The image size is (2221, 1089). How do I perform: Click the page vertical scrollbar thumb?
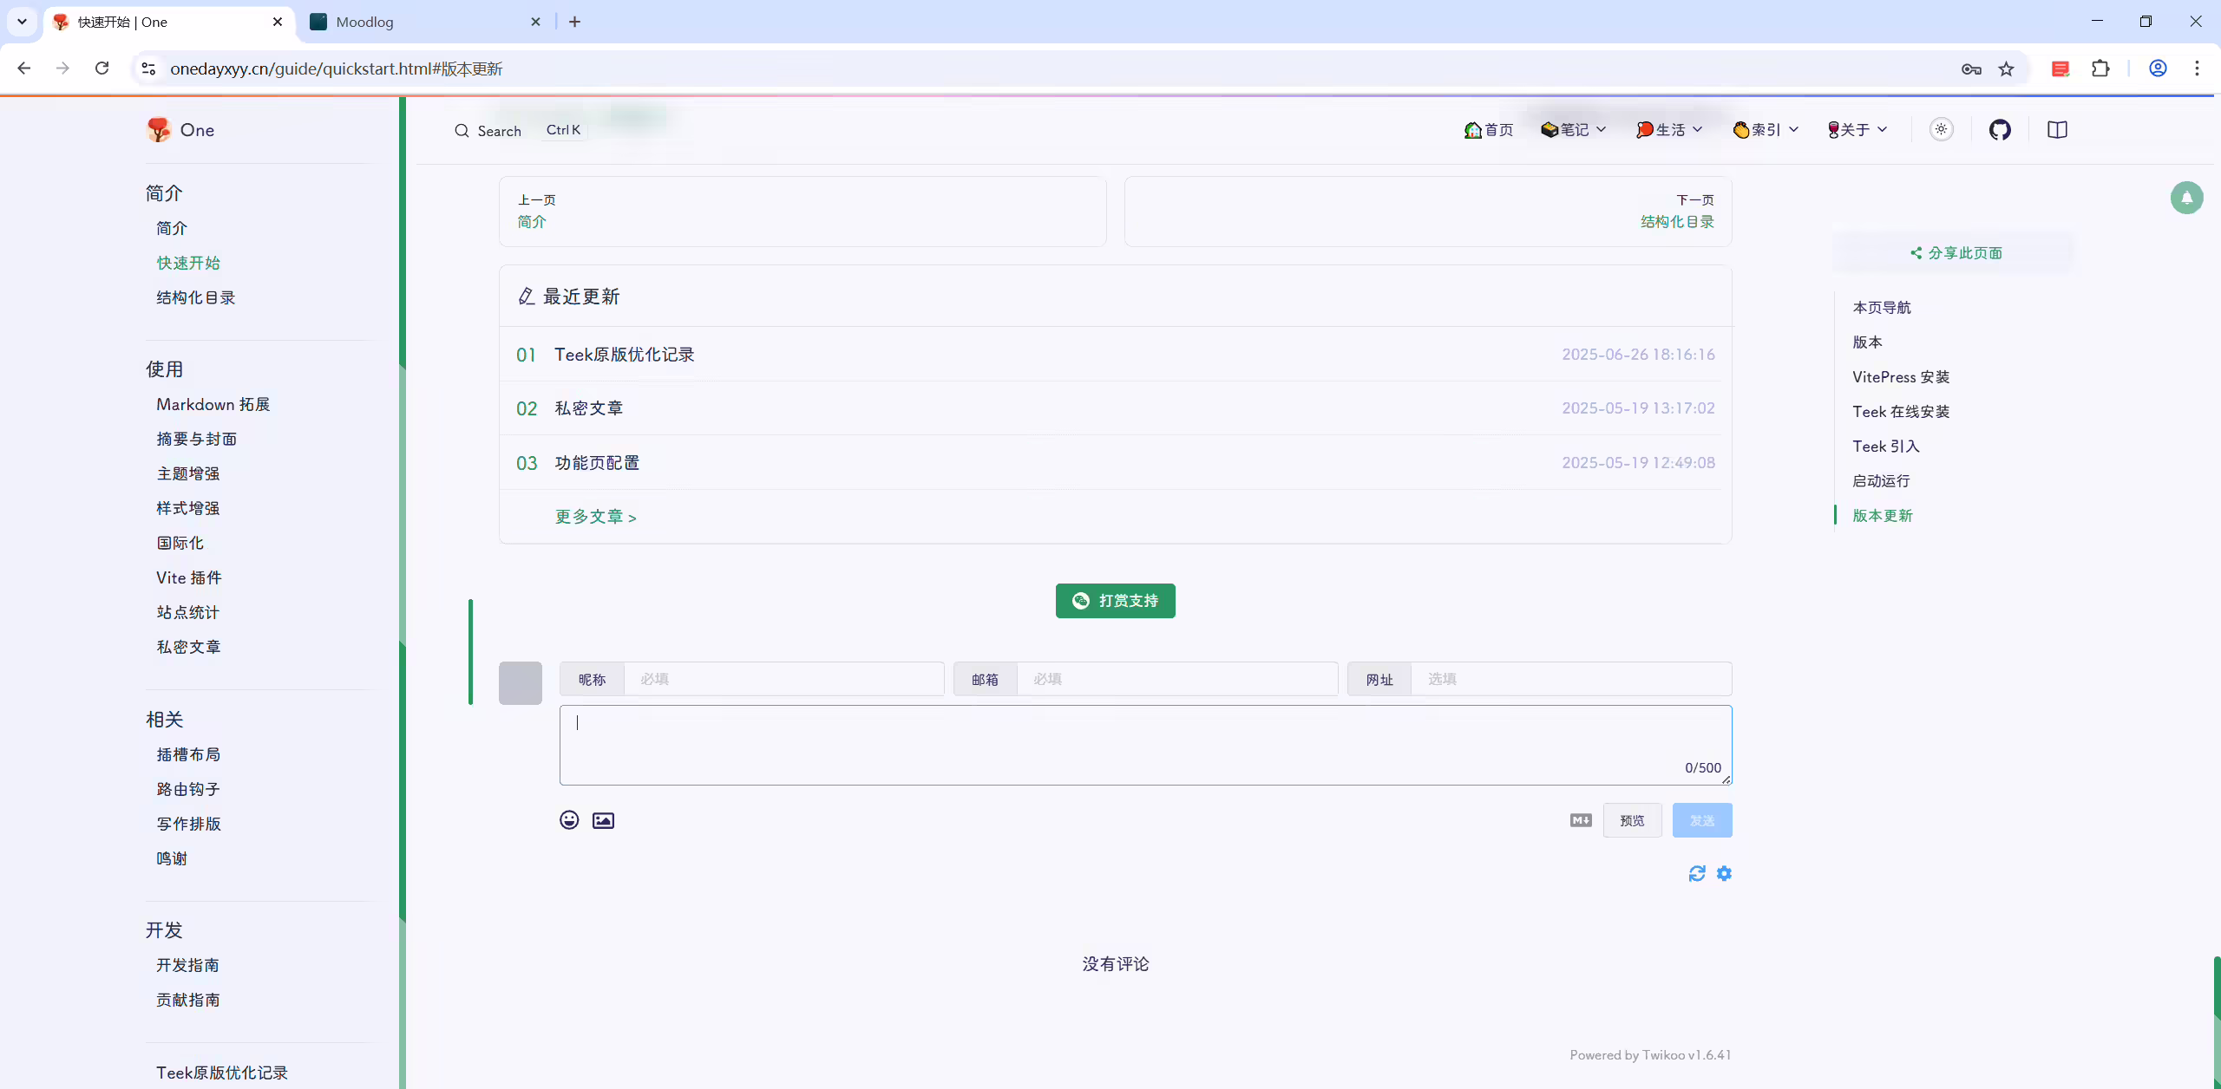coord(2216,1021)
